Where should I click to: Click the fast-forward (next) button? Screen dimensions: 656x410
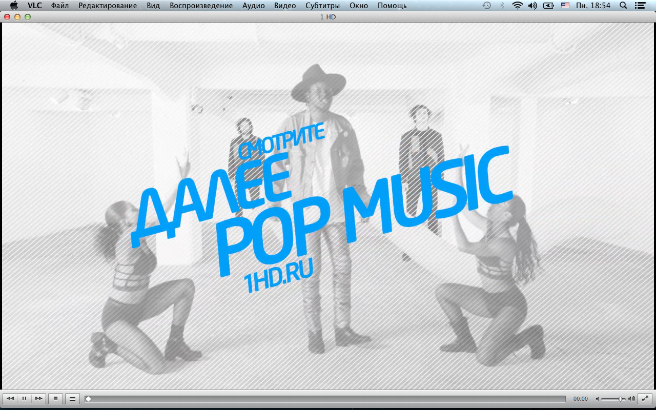[38, 398]
